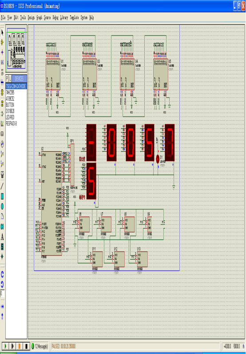Click the schematic overview thumbnail

point(16,48)
